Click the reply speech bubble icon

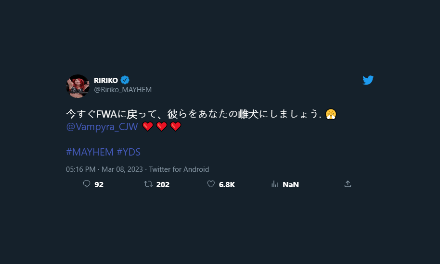tap(87, 184)
